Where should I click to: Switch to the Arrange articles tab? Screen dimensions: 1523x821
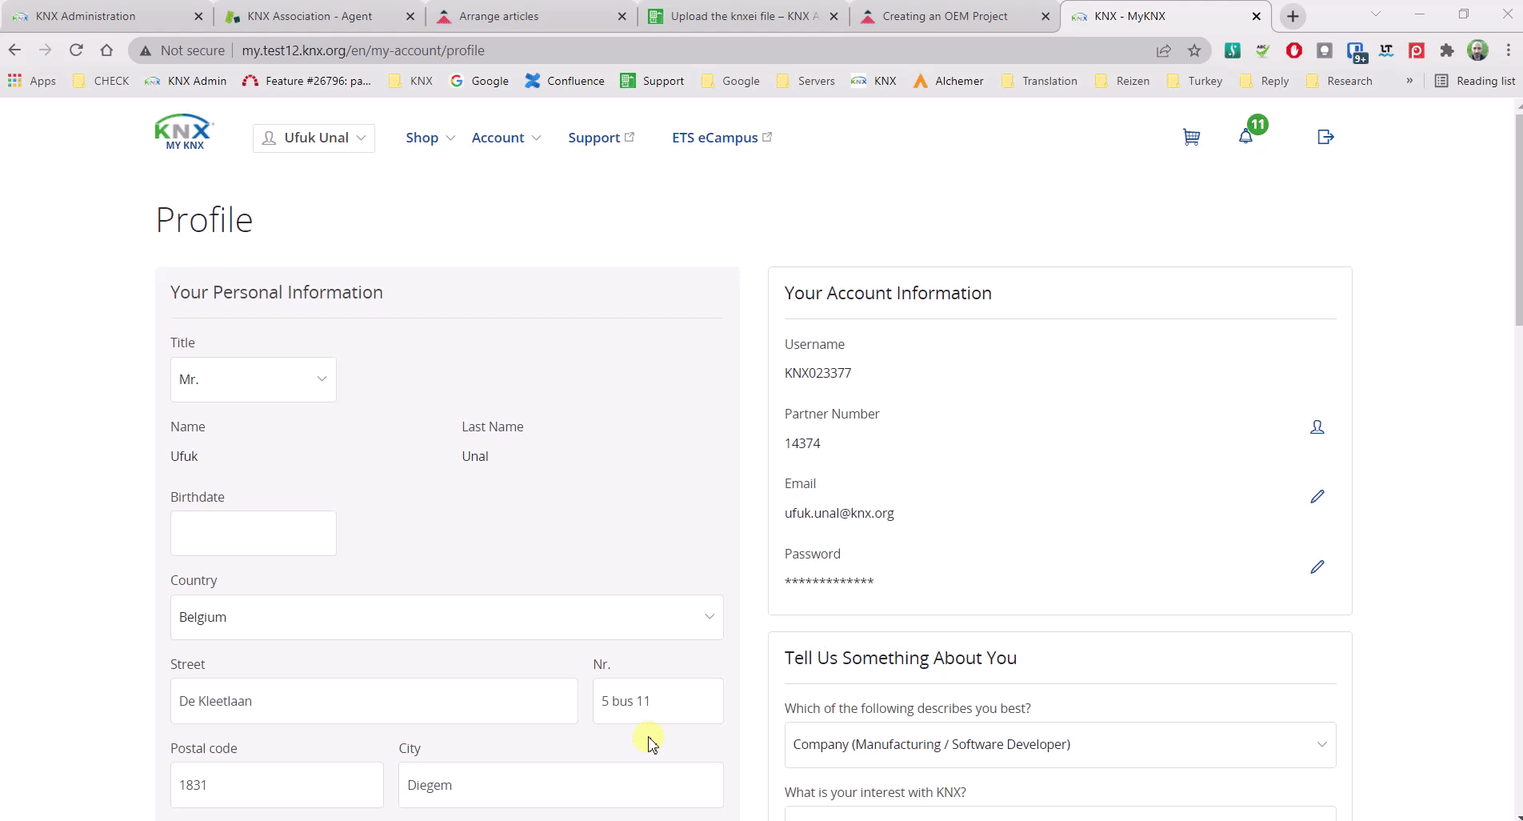(531, 16)
